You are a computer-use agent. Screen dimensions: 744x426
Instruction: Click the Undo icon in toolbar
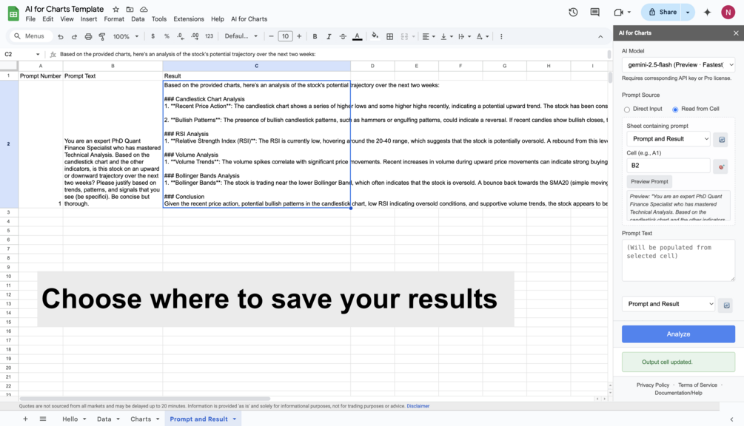pos(60,36)
